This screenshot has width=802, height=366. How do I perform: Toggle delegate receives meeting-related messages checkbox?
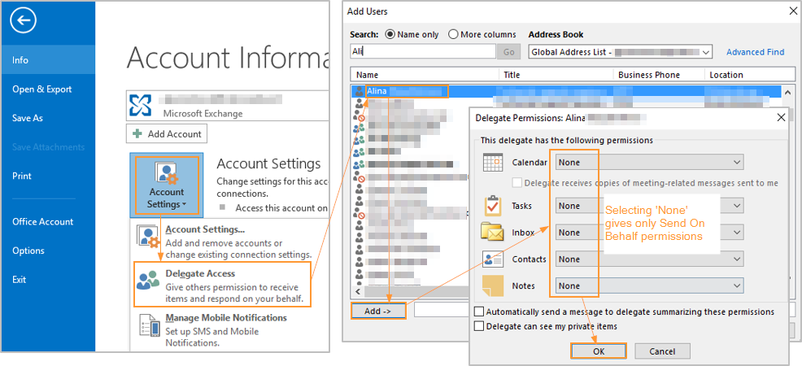click(x=517, y=182)
